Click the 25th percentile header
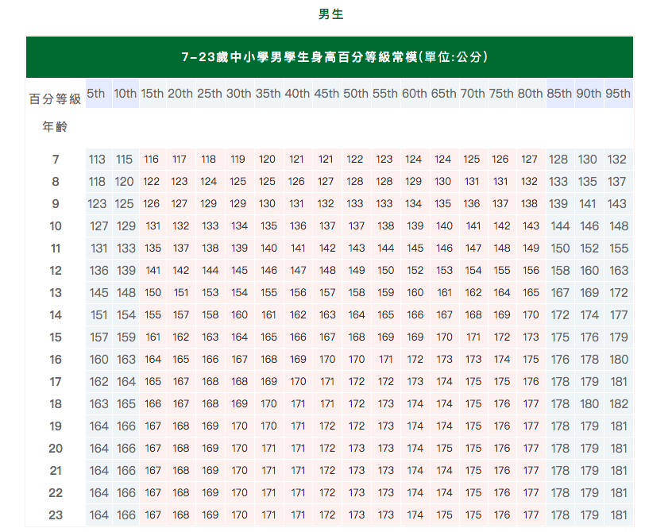This screenshot has width=645, height=532. click(x=210, y=94)
